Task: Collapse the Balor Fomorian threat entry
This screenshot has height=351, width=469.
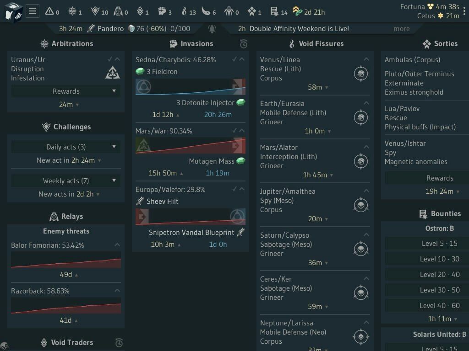Action: pyautogui.click(x=117, y=245)
